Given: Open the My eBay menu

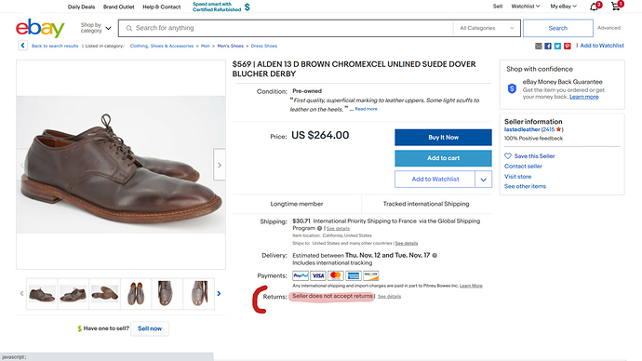Looking at the screenshot, I should pyautogui.click(x=563, y=7).
